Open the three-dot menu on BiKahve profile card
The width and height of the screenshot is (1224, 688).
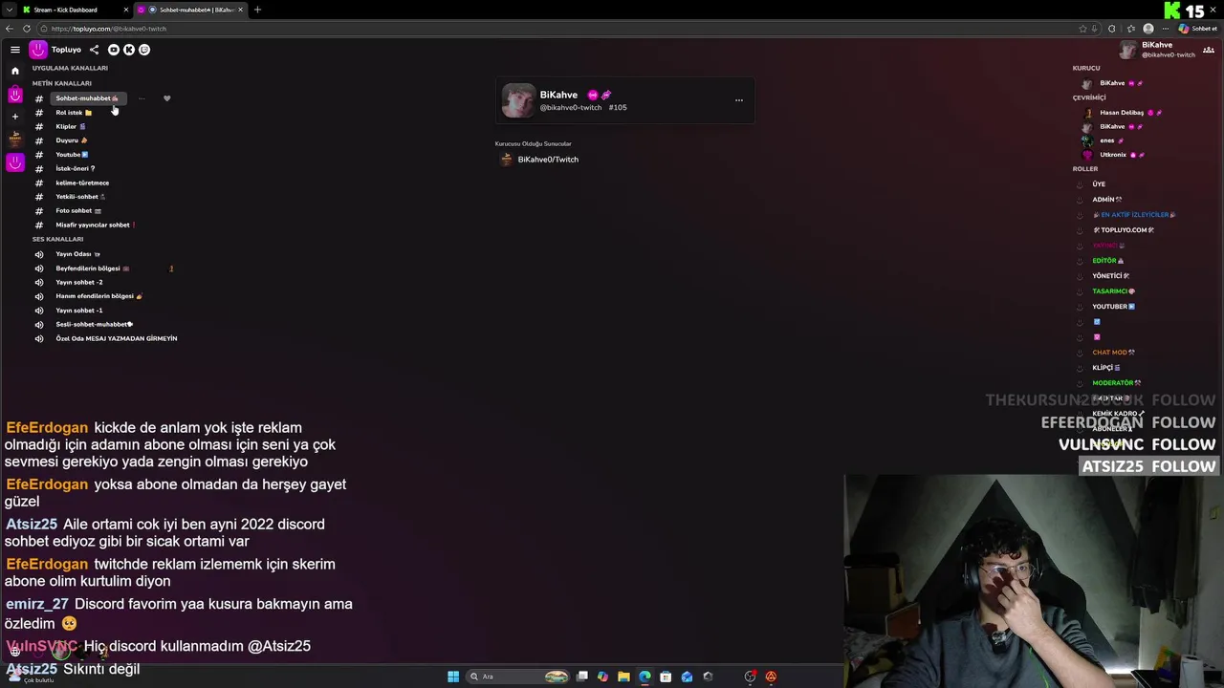coord(738,99)
